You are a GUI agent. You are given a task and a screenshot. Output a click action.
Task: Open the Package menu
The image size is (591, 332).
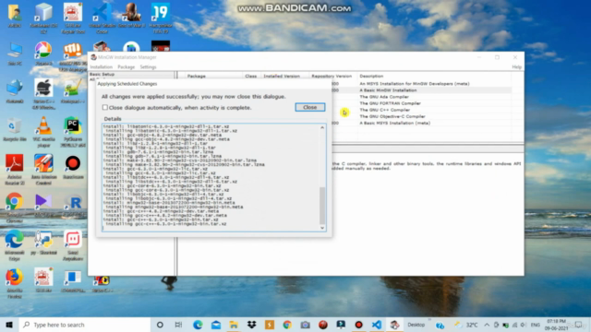point(126,67)
